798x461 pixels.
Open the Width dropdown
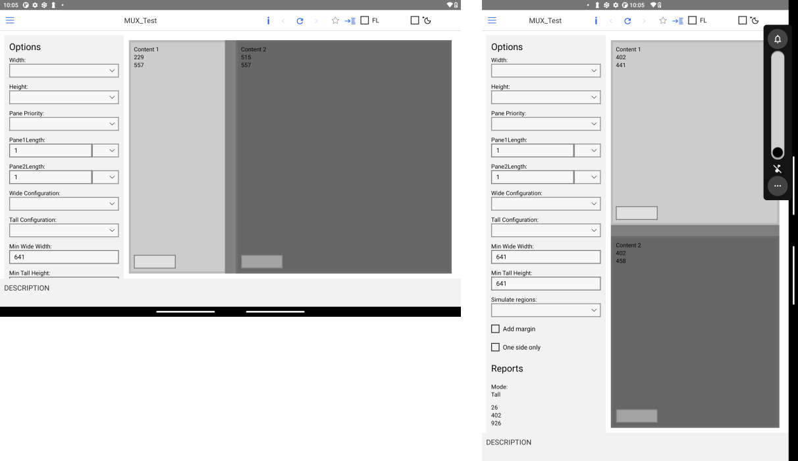[x=64, y=70]
